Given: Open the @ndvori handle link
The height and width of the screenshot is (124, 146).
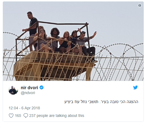Looking at the screenshot, I should (x=28, y=93).
